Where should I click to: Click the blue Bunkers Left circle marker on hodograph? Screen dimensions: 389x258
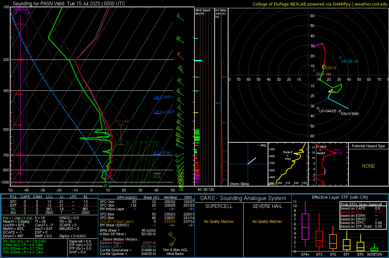pos(340,58)
